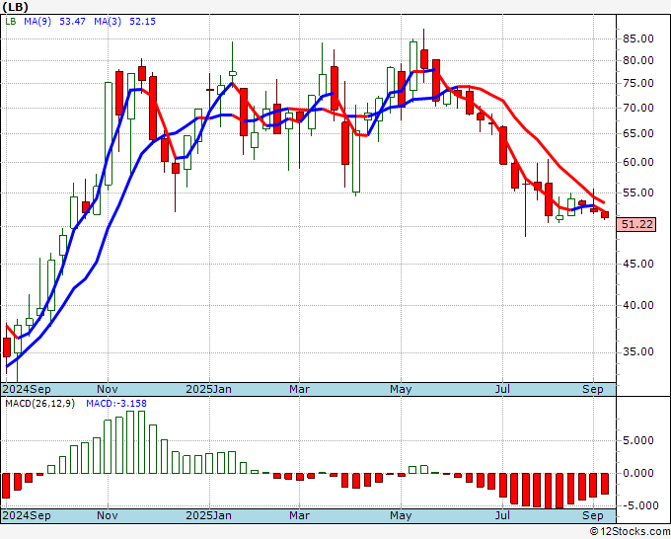Viewport: 671px width, 539px height.
Task: Click the MA(9) indicator label
Action: click(x=37, y=22)
